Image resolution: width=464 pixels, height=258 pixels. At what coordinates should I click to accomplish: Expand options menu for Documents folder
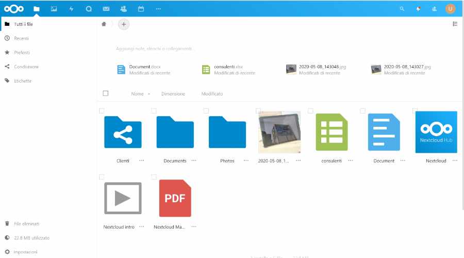(x=194, y=160)
